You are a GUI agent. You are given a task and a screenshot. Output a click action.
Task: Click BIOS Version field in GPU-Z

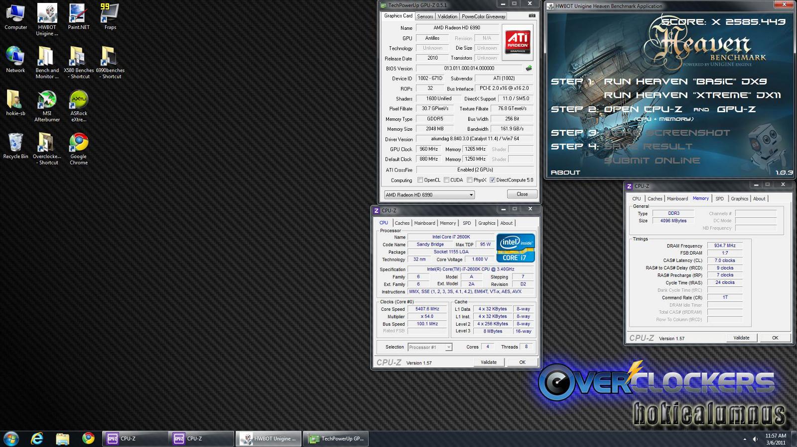click(x=469, y=68)
